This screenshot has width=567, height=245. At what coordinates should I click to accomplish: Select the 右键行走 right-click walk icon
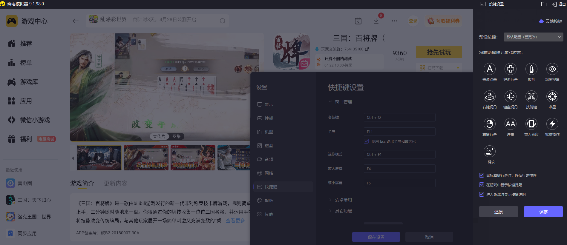489,124
